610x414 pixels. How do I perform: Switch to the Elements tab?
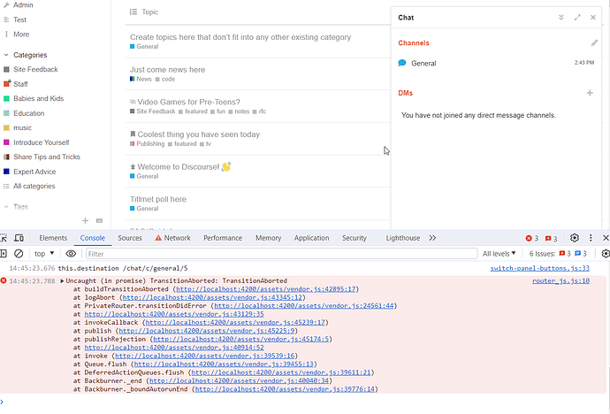(x=53, y=238)
